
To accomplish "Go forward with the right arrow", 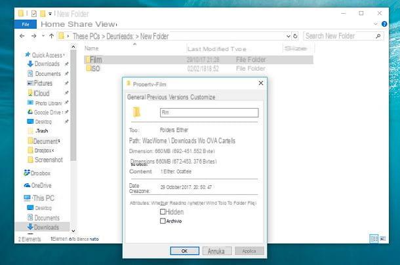I will coord(33,36).
